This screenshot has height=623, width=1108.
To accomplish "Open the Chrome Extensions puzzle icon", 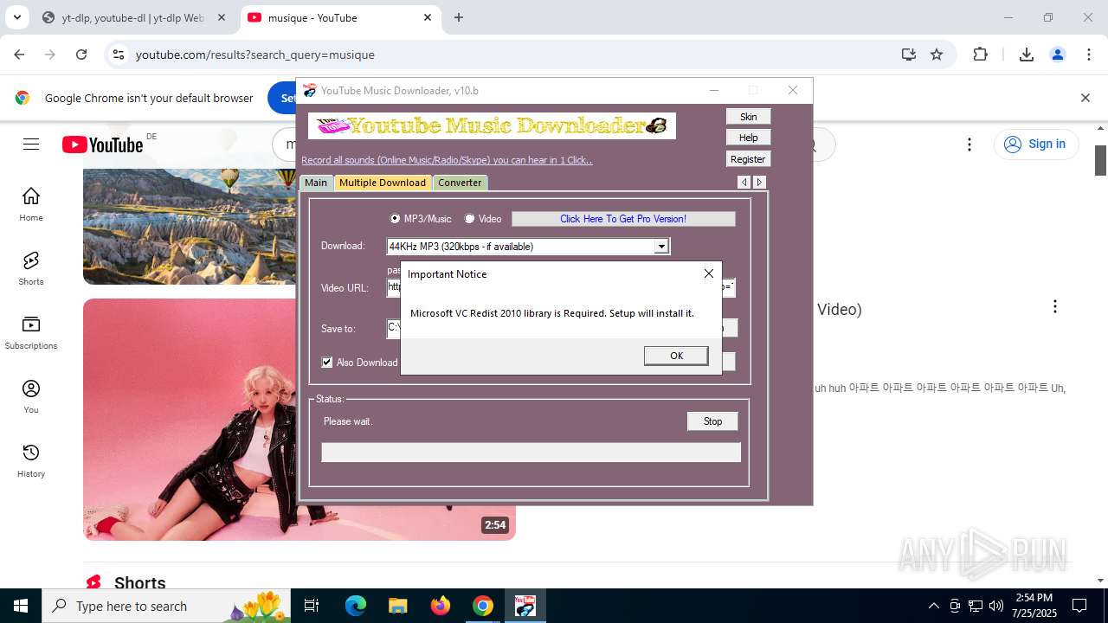I will [980, 55].
